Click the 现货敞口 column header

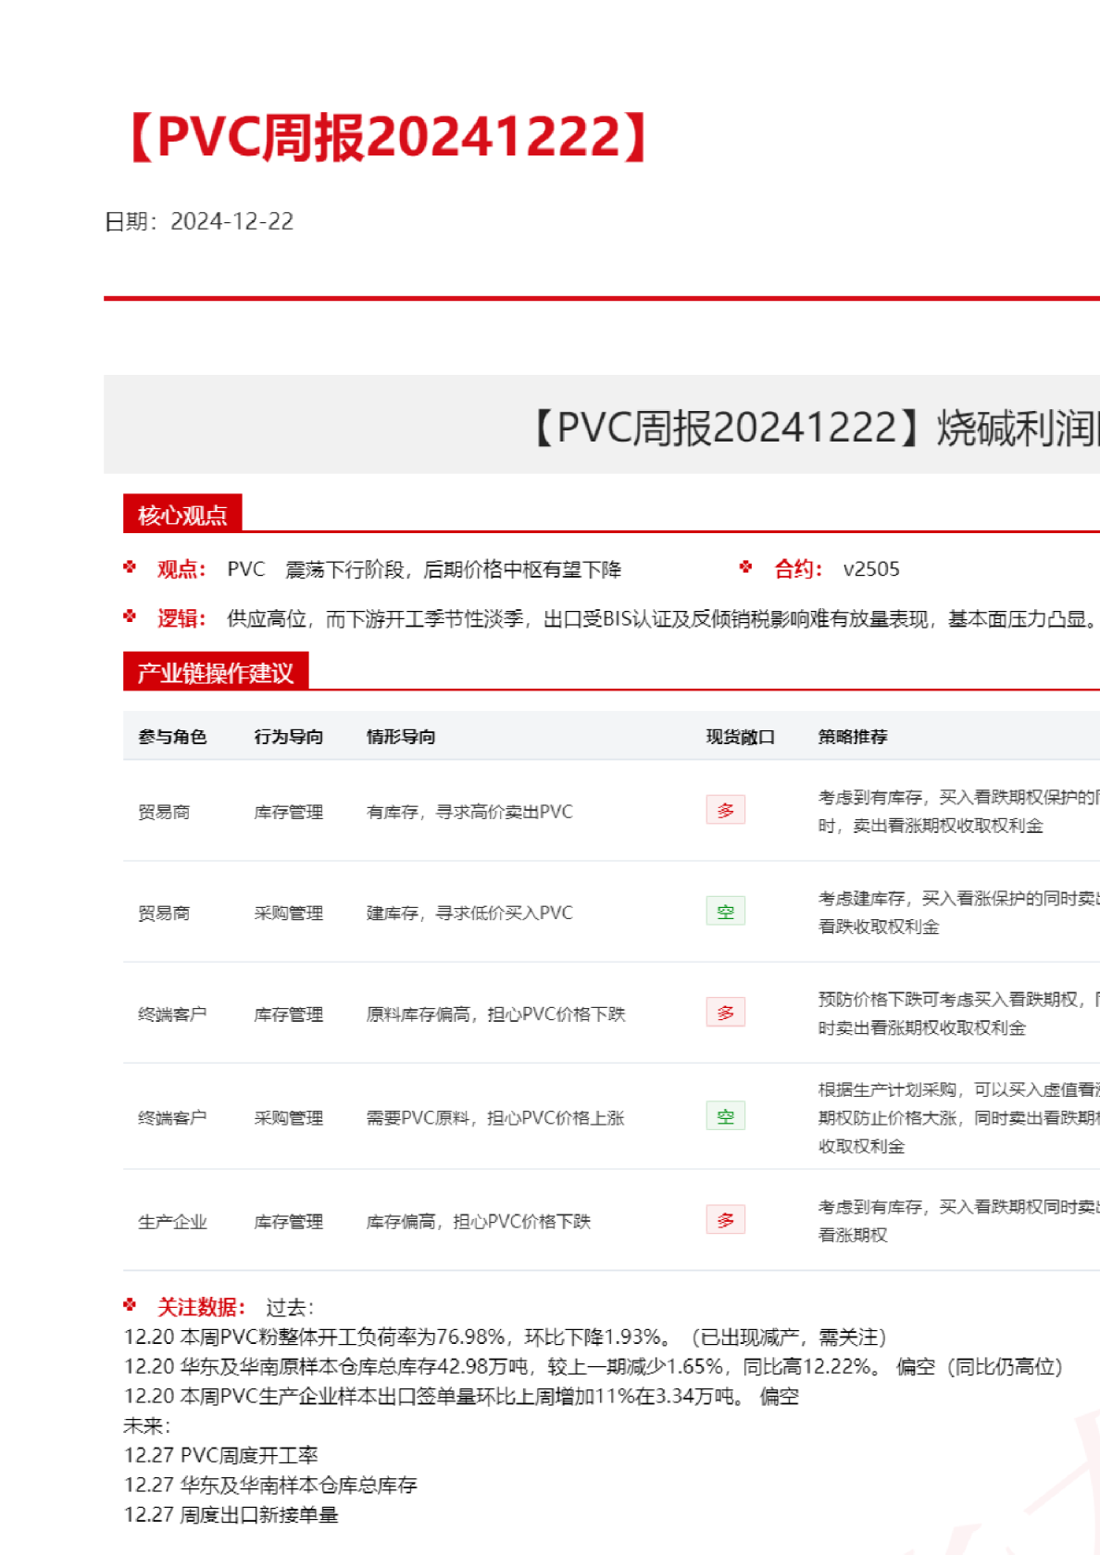point(740,737)
